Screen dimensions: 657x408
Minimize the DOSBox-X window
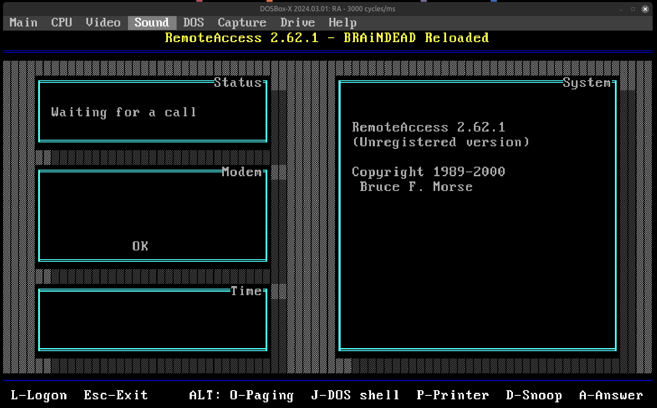(x=621, y=9)
